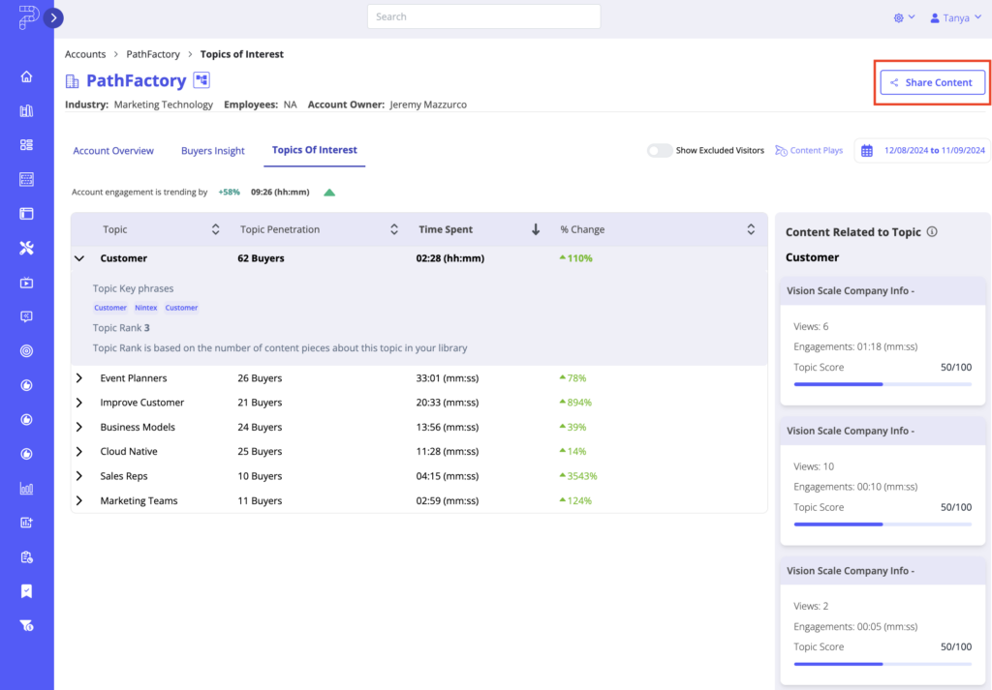Viewport: 992px width, 690px height.
Task: Click the "Jeremy Mazzurco" account owner name
Action: [x=428, y=105]
